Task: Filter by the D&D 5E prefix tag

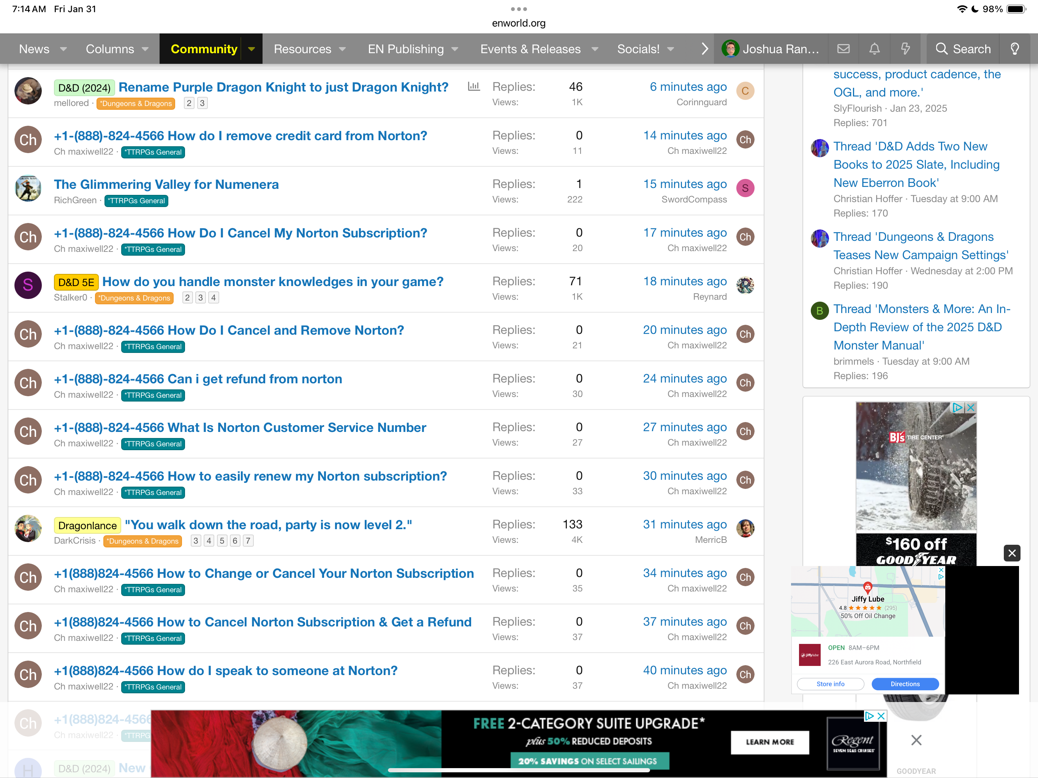Action: (x=76, y=282)
